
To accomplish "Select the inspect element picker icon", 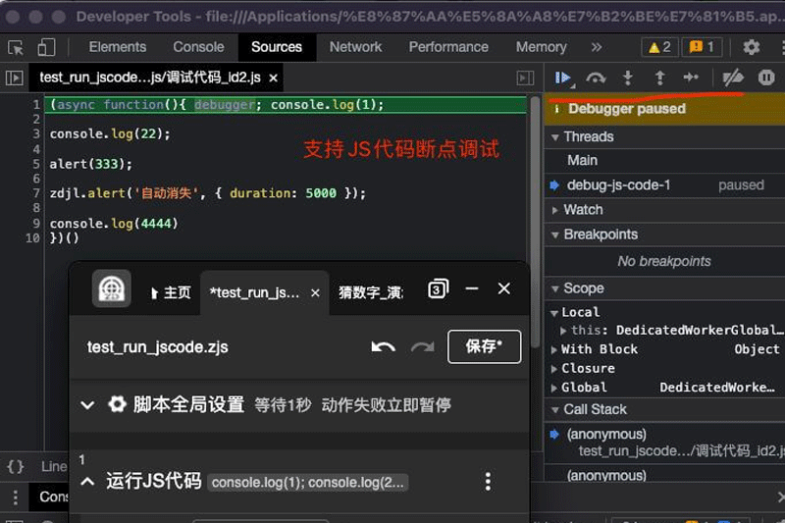I will [16, 47].
